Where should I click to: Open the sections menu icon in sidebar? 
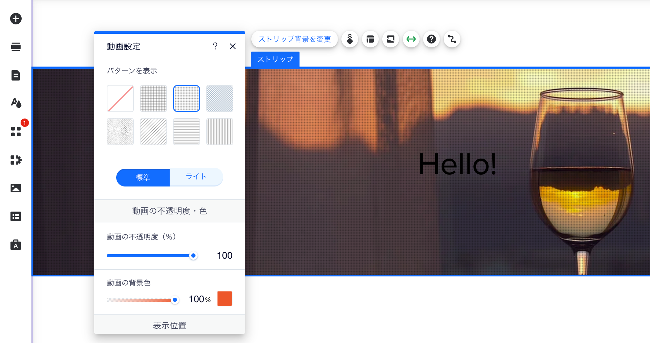(16, 47)
